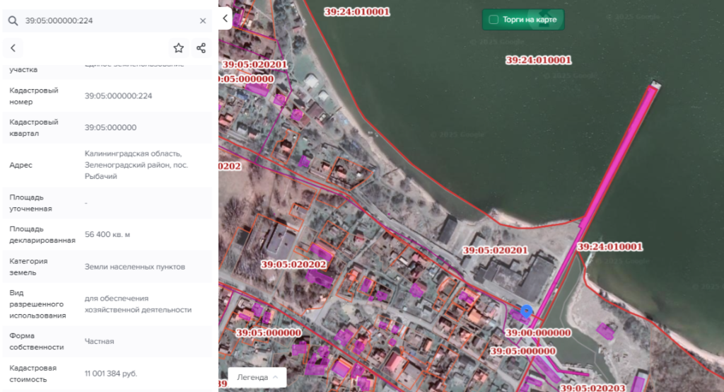
Task: Click the 39:05:020202 quarter label on the map
Action: (293, 265)
